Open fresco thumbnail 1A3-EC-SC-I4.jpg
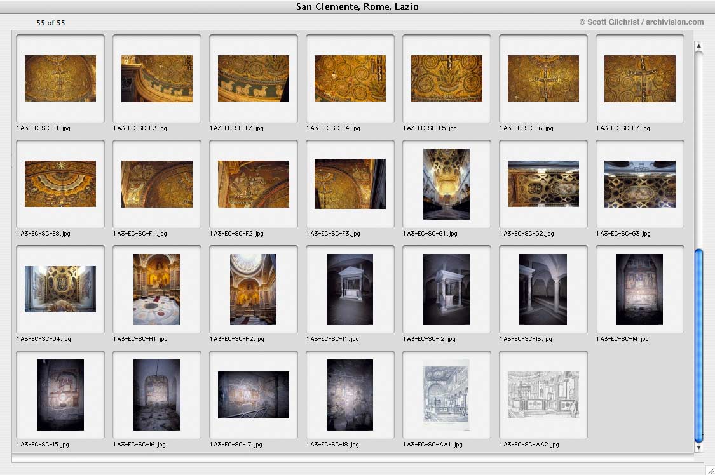 pos(640,289)
